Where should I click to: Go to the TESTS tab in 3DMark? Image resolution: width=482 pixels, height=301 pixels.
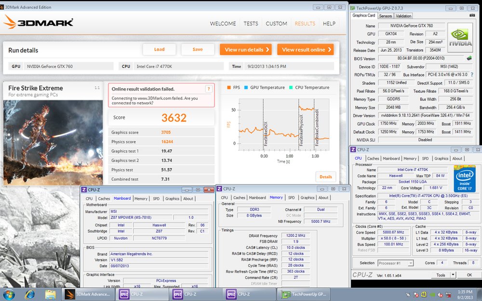[251, 24]
